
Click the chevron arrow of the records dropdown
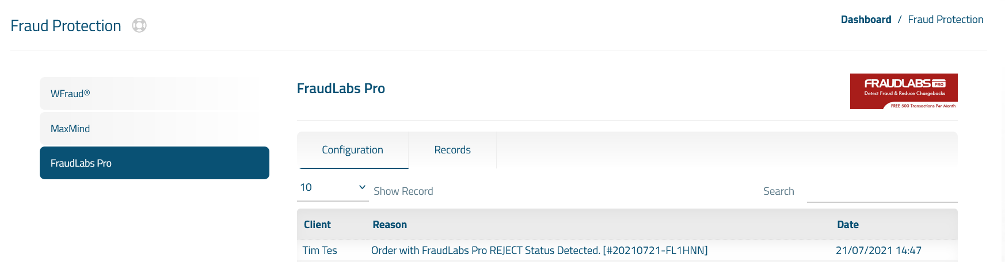point(362,187)
